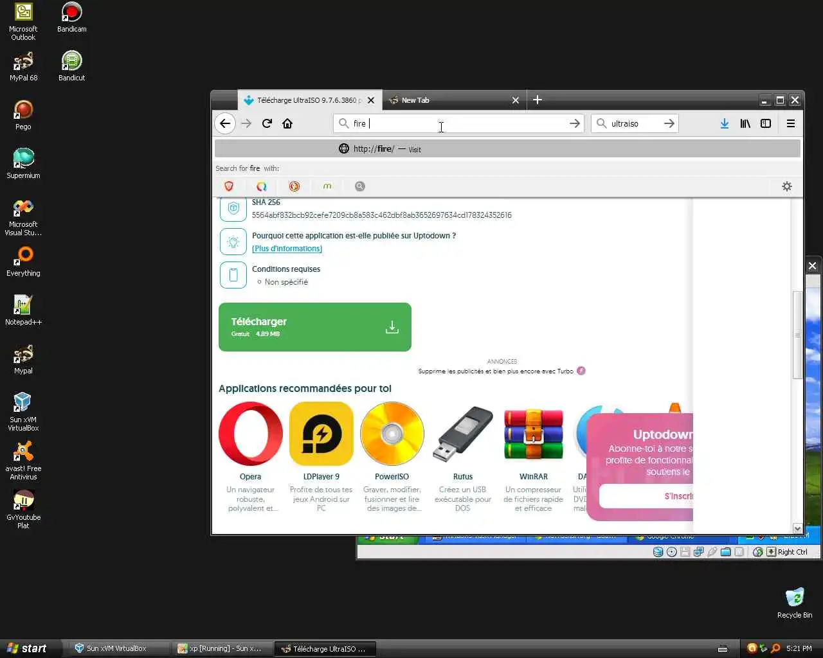The height and width of the screenshot is (658, 823).
Task: Switch to the Télécharge UltraISO tab
Action: pyautogui.click(x=309, y=100)
